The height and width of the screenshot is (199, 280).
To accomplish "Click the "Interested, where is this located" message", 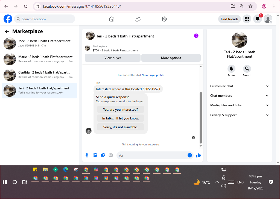I will point(128,89).
